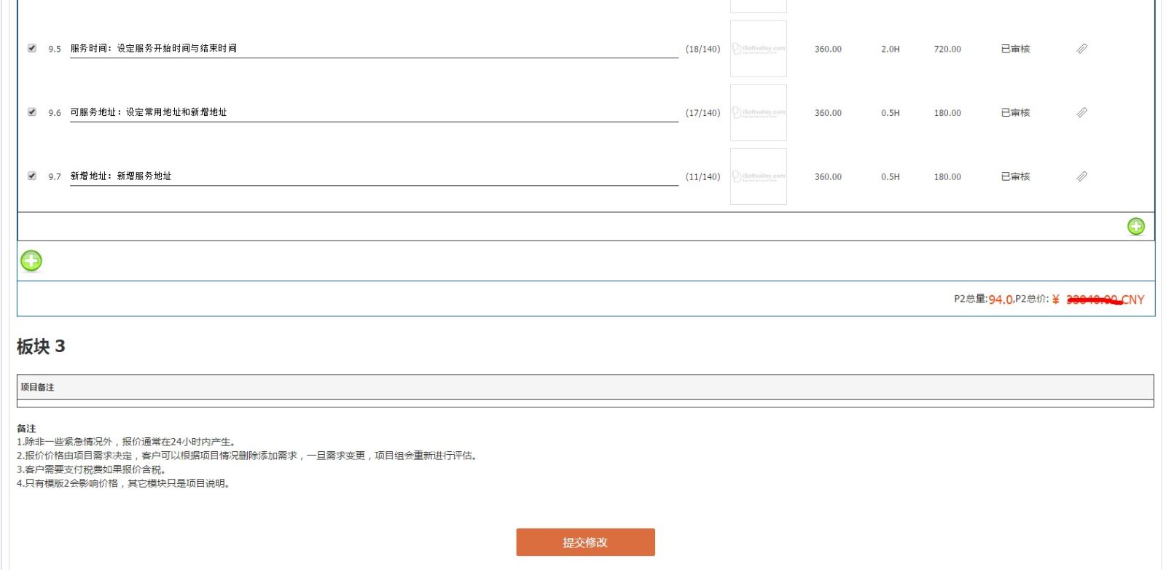
Task: Click the left green plus below the table
Action: 31,261
